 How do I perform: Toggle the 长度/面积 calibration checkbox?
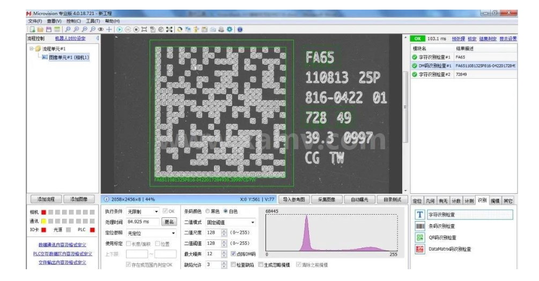coord(129,244)
